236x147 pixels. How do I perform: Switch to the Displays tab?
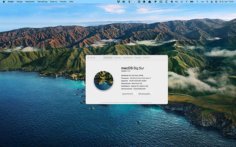click(x=117, y=58)
